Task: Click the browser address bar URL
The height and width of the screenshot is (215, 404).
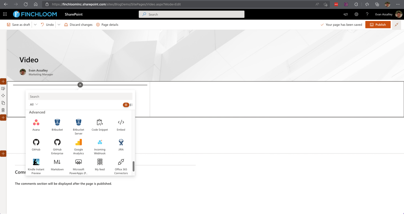Action: (x=116, y=4)
